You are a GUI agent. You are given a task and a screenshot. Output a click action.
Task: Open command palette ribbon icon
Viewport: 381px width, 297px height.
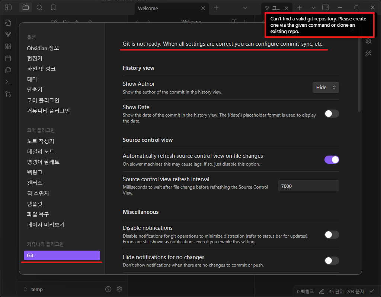[8, 82]
